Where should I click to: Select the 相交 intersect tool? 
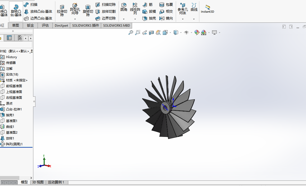click(x=166, y=11)
